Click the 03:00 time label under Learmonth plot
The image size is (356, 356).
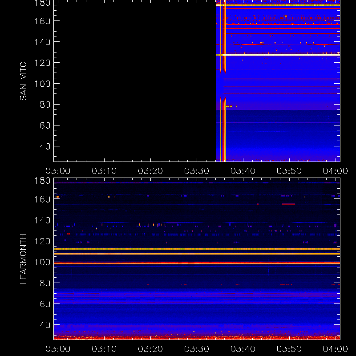point(58,349)
